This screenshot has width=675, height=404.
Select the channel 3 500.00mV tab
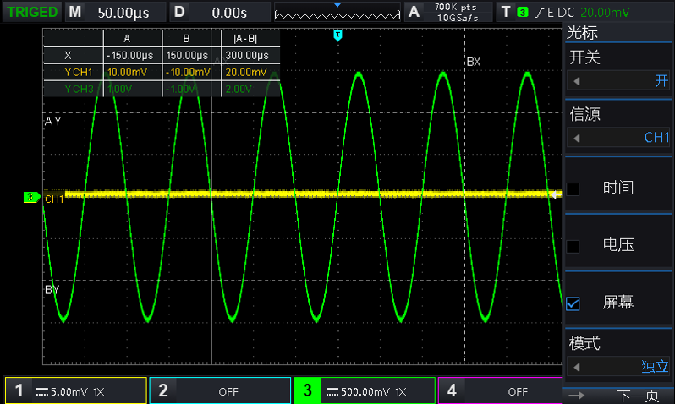[x=364, y=391]
